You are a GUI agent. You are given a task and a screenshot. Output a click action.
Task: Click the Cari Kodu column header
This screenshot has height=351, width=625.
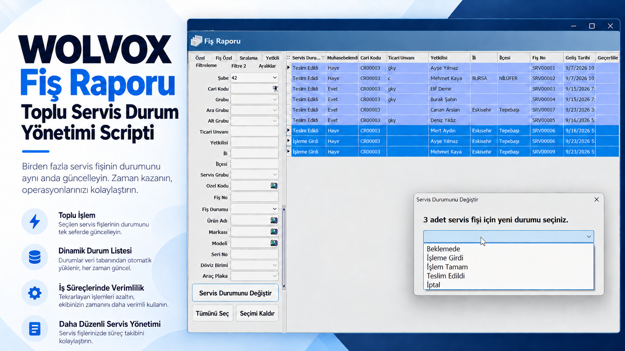tap(372, 58)
